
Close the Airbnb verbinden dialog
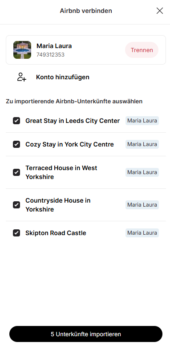click(x=160, y=11)
